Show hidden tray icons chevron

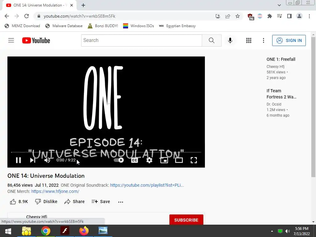click(272, 231)
